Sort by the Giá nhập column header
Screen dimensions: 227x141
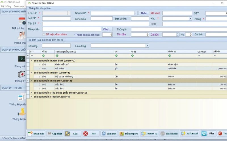click(x=204, y=52)
